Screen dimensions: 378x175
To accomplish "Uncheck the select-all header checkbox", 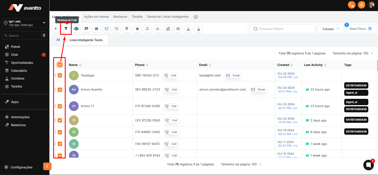I will (60, 65).
